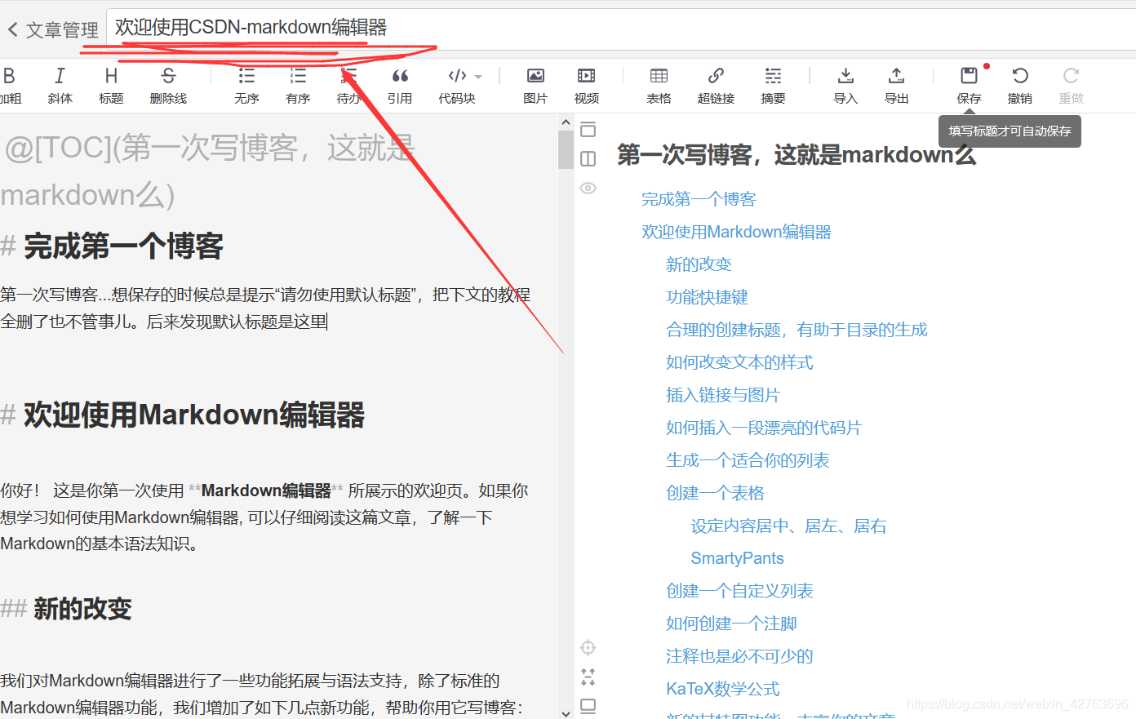
Task: Open TOC link 完成第一个博客
Action: tap(699, 199)
